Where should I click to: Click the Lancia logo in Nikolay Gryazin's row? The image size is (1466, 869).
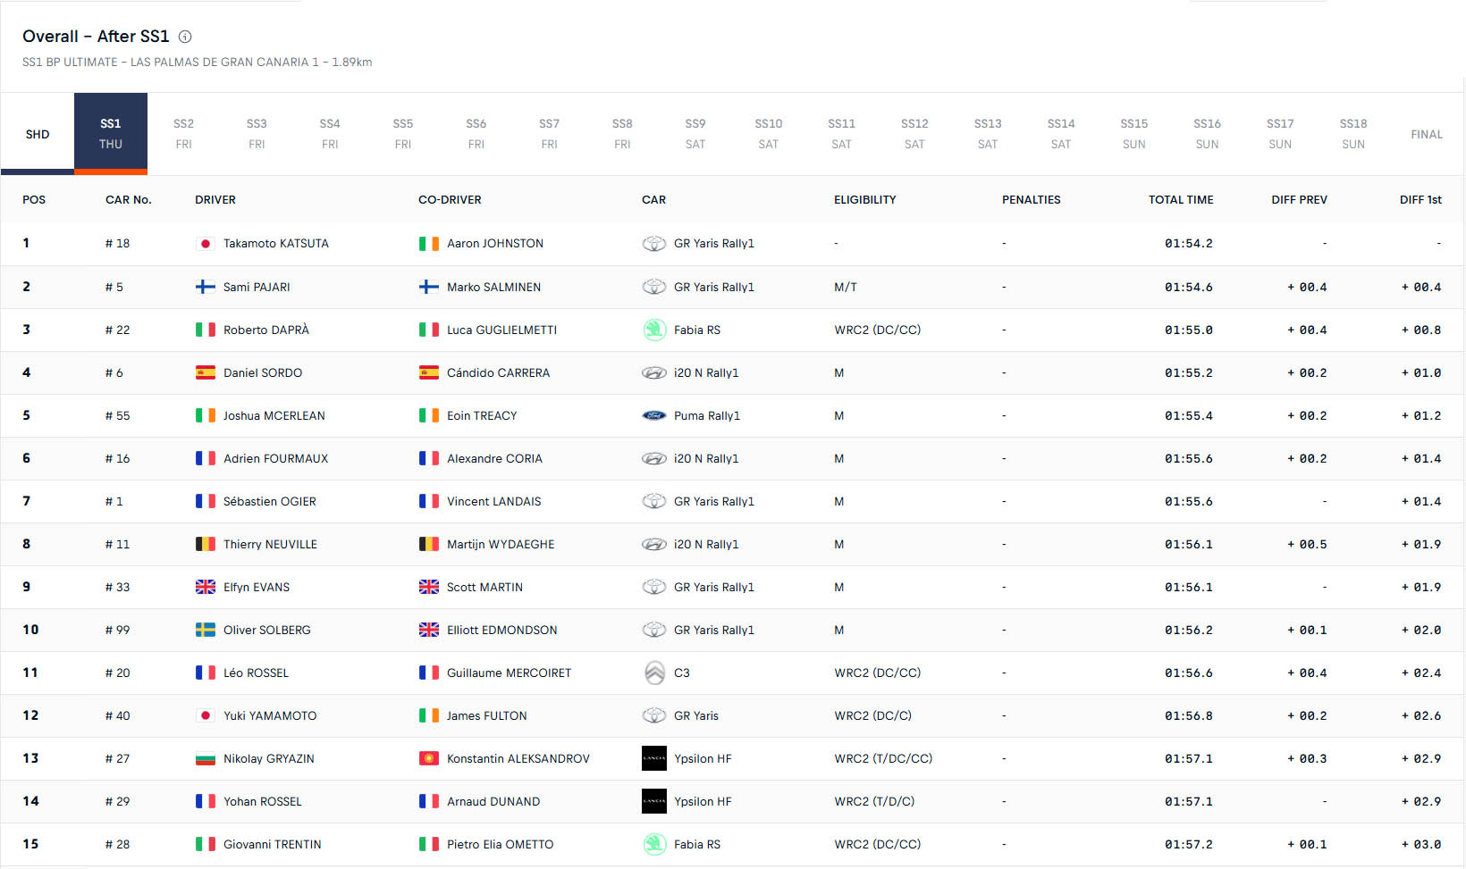click(654, 758)
